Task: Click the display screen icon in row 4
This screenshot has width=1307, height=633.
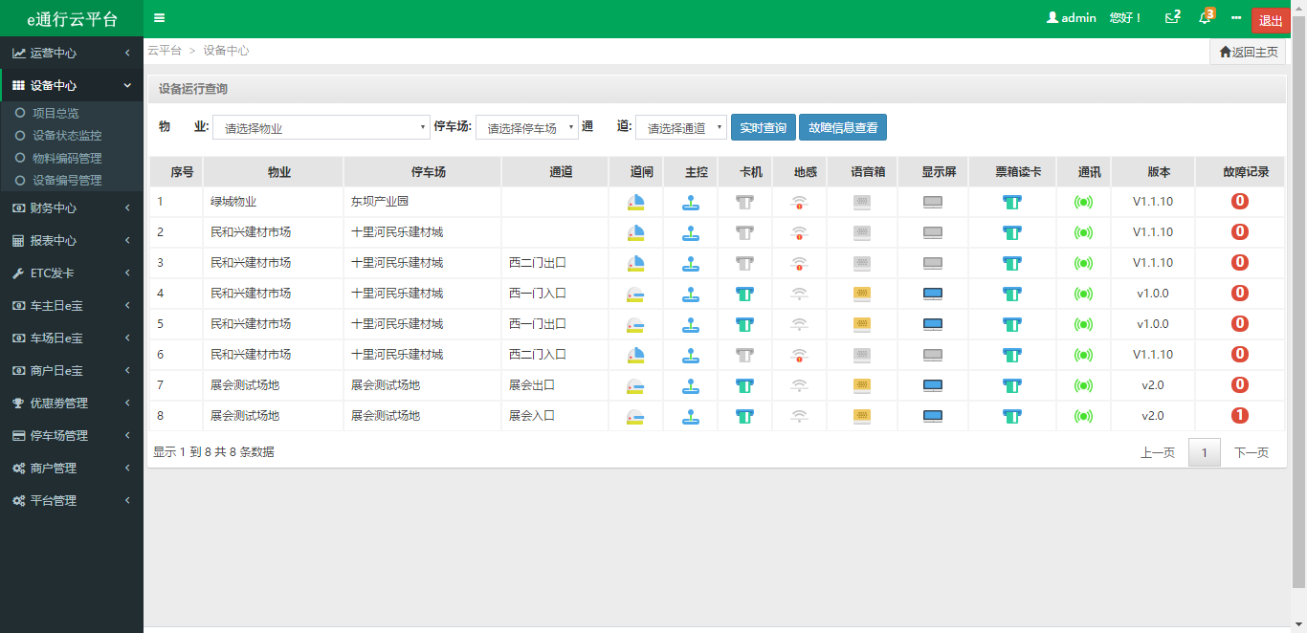Action: [x=933, y=294]
